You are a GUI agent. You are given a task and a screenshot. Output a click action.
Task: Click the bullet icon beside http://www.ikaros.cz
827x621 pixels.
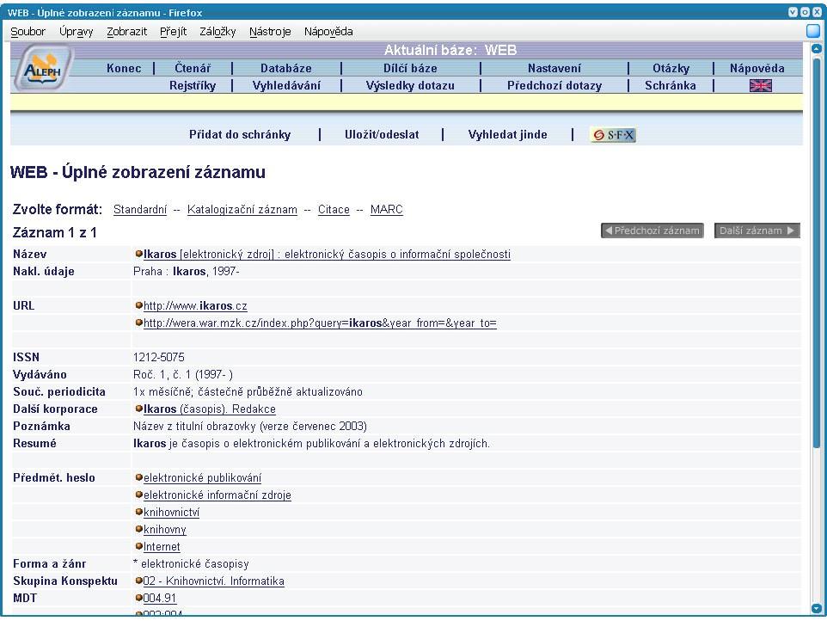coord(138,305)
